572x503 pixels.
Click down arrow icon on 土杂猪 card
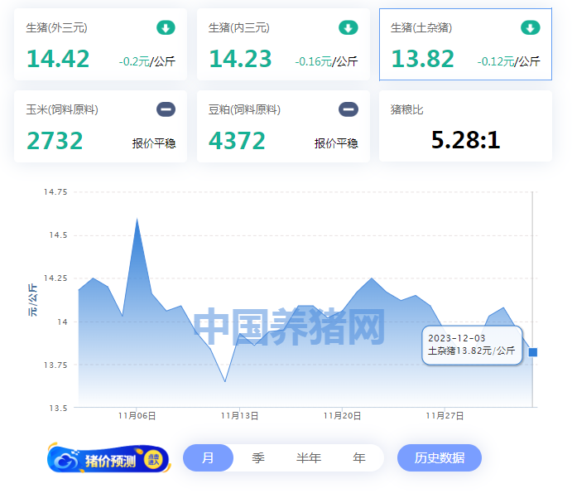point(530,28)
